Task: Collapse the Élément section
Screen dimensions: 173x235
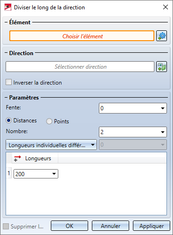Action: (6, 22)
